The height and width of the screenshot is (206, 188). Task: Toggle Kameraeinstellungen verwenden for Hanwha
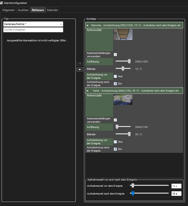click(115, 55)
